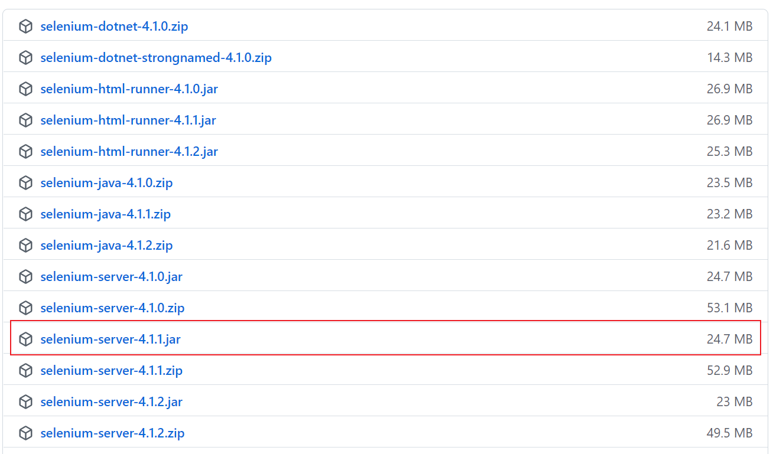Open the selenium-html-runner-4.1.1.jar link
773x454 pixels.
(128, 120)
